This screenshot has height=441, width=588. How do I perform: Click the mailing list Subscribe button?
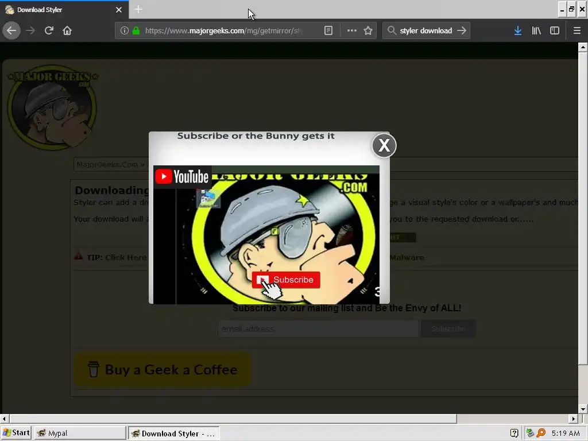[x=448, y=328]
